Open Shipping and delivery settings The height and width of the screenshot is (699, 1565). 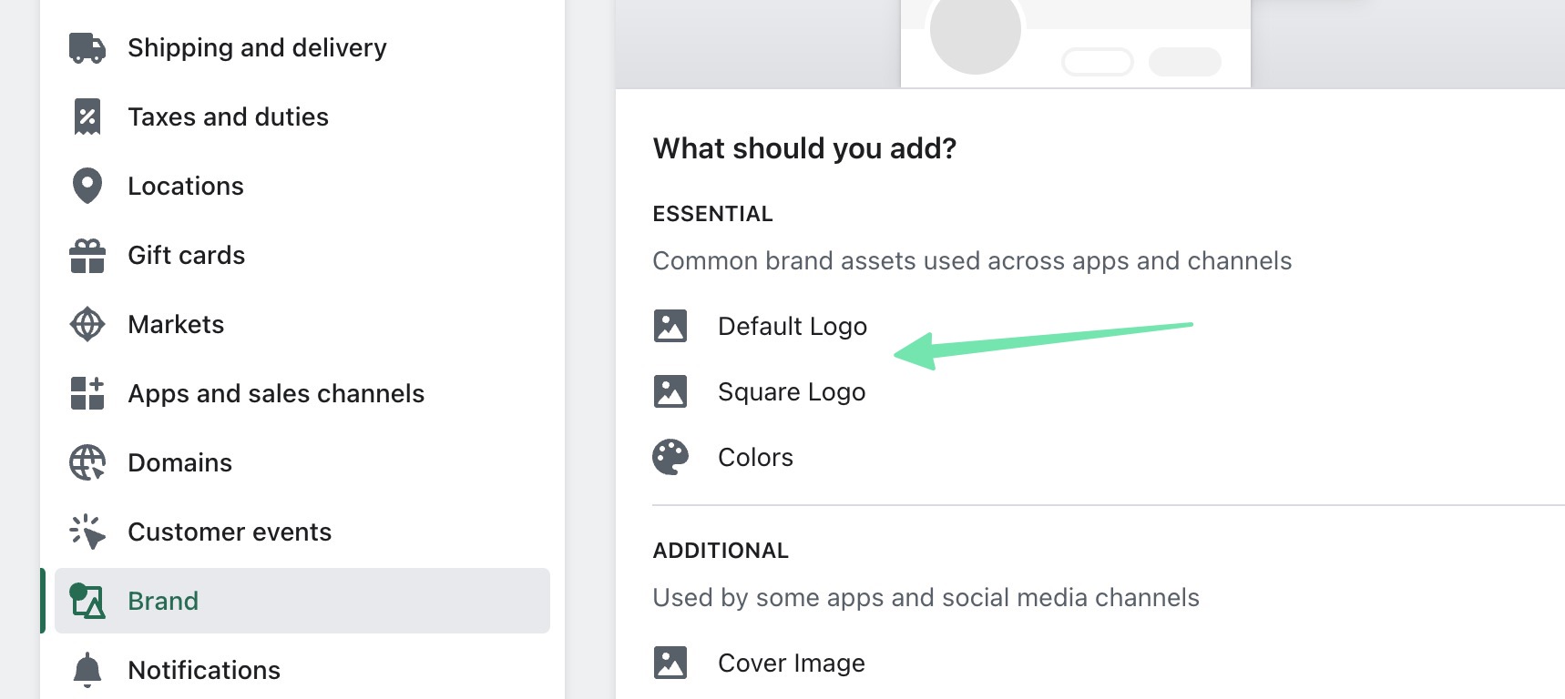[x=257, y=47]
